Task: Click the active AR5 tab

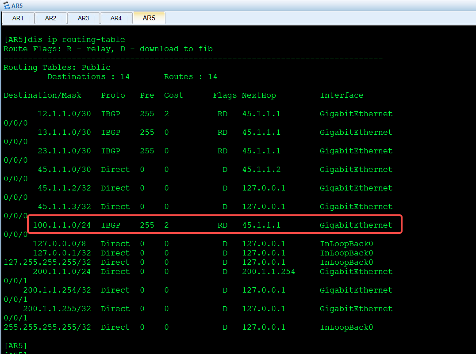Action: click(149, 18)
